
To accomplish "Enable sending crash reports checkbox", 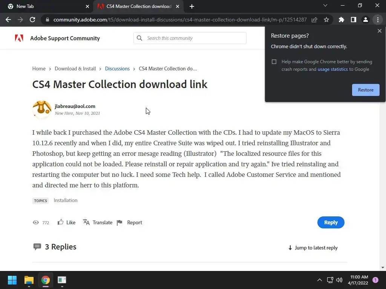I will point(274,62).
